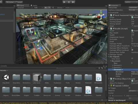Select the Gizmos folder in Assets
The image size is (138, 104).
tap(78, 78)
